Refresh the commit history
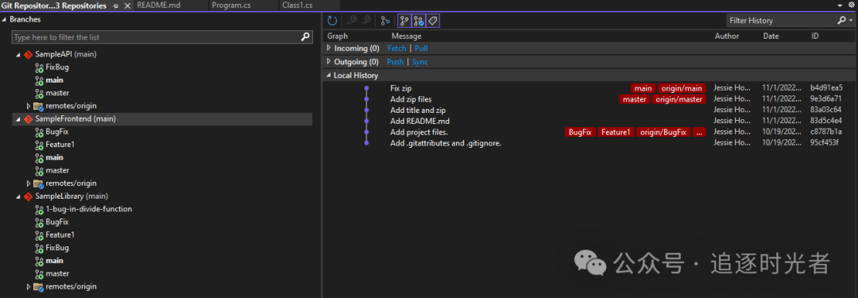This screenshot has height=298, width=858. [332, 21]
